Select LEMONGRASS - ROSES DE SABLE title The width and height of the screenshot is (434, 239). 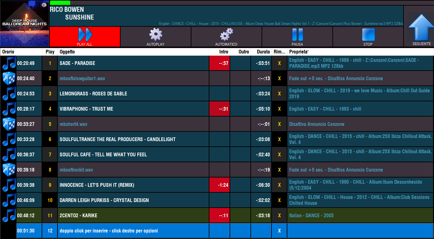(x=93, y=94)
